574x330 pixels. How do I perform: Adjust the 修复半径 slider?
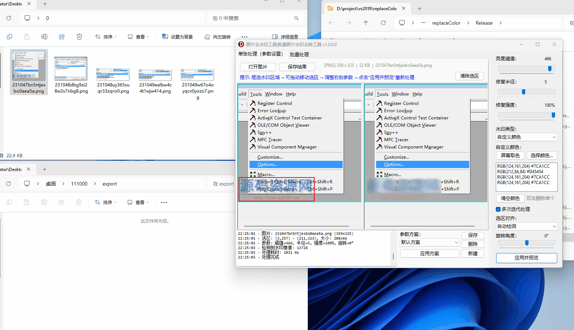tap(527, 92)
